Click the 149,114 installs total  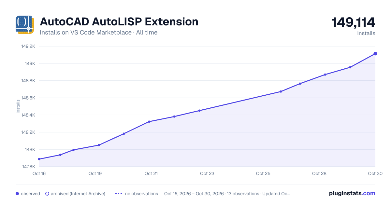(x=353, y=22)
